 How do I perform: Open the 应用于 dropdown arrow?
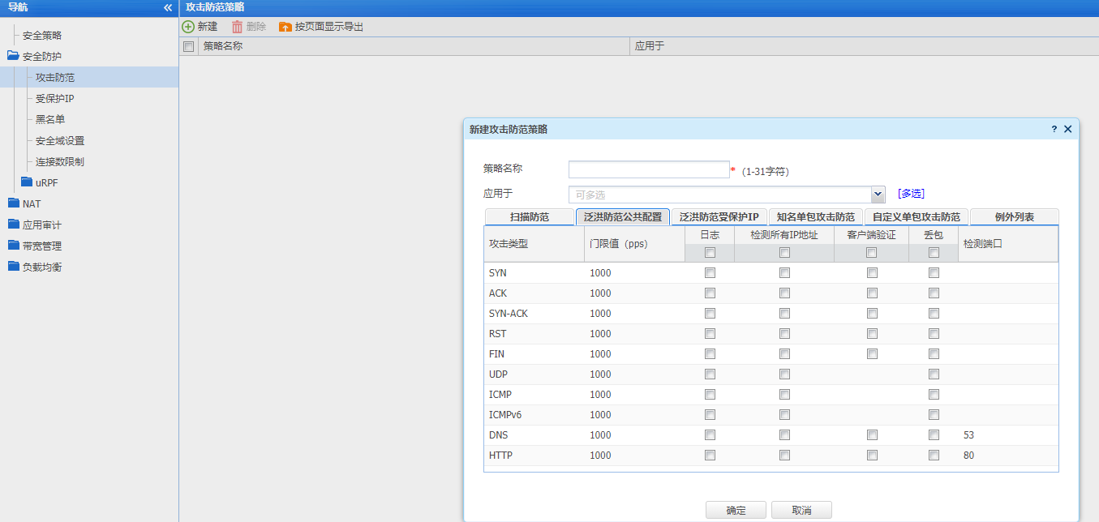point(877,195)
